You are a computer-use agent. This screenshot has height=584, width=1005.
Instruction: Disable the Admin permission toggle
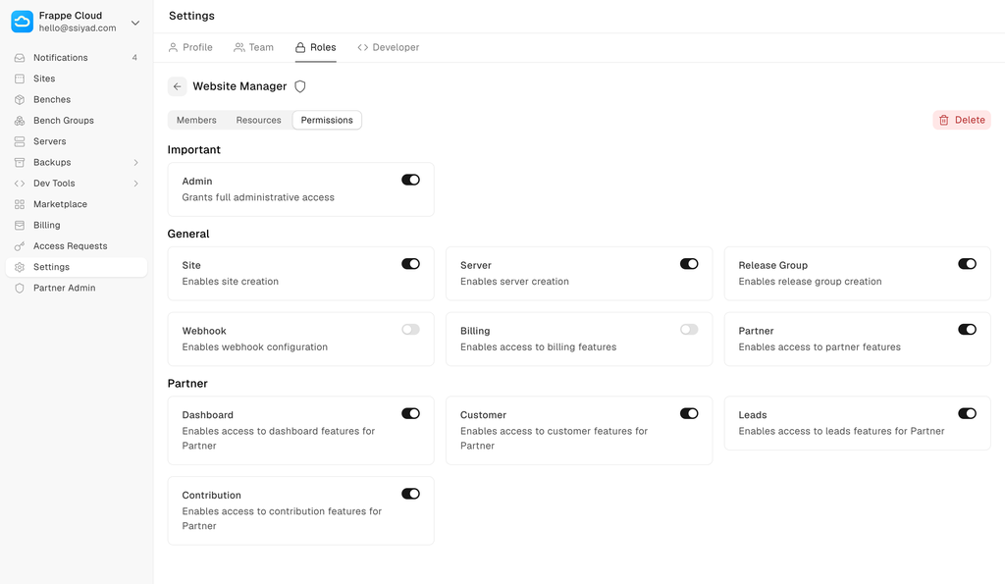(x=410, y=180)
